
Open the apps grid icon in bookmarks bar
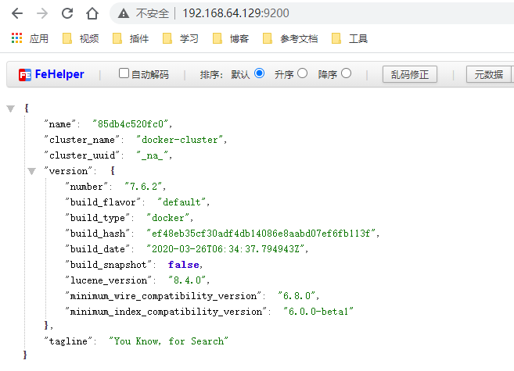tap(16, 38)
